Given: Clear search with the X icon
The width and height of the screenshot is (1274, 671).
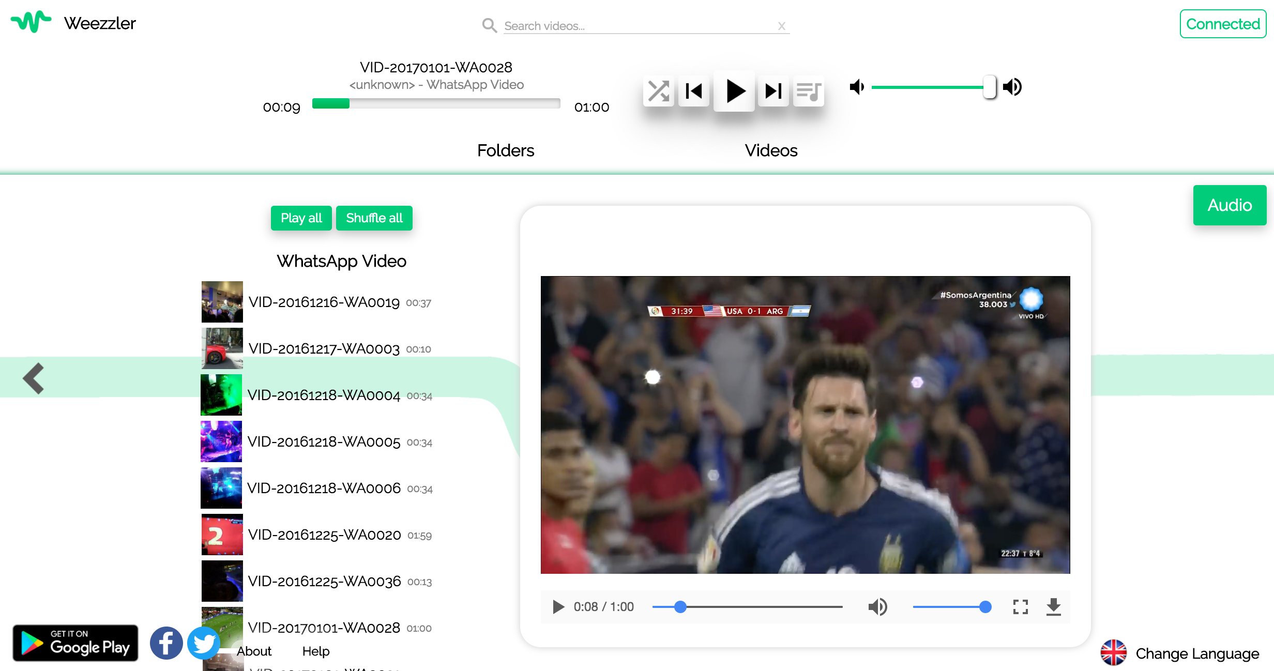Looking at the screenshot, I should (782, 26).
